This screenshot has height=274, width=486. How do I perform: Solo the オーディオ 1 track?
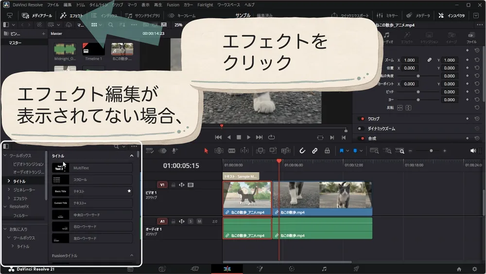(191, 221)
